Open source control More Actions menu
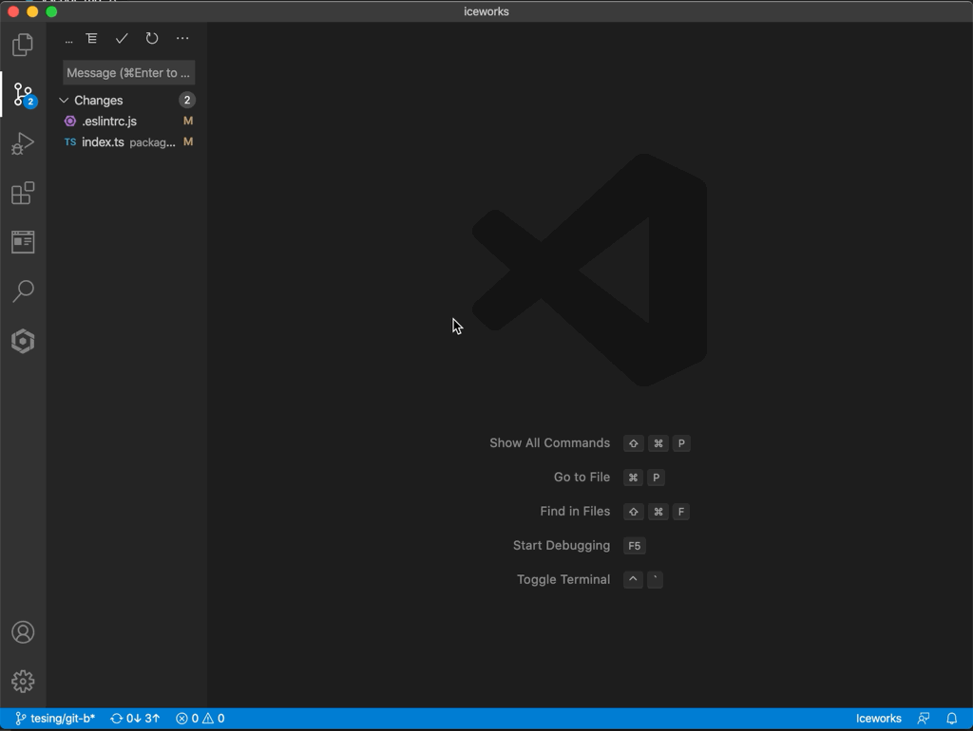The image size is (973, 731). click(x=182, y=39)
